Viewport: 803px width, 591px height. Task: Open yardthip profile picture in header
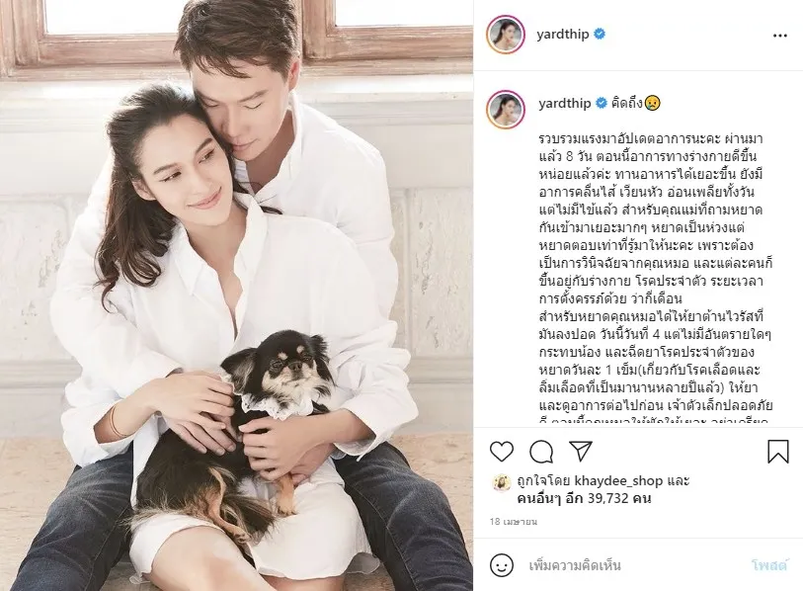coord(506,35)
